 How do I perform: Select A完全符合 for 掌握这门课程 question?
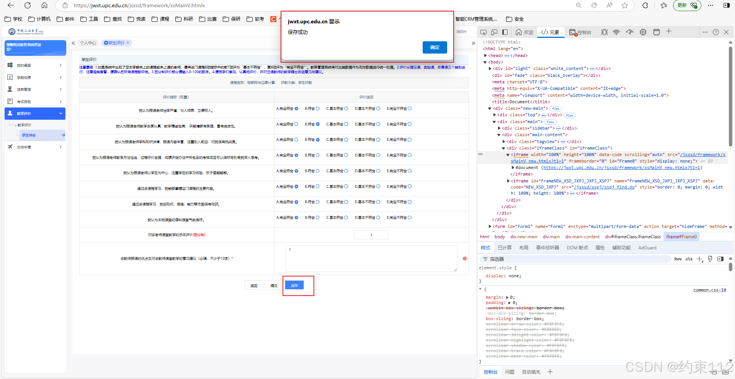click(x=296, y=186)
